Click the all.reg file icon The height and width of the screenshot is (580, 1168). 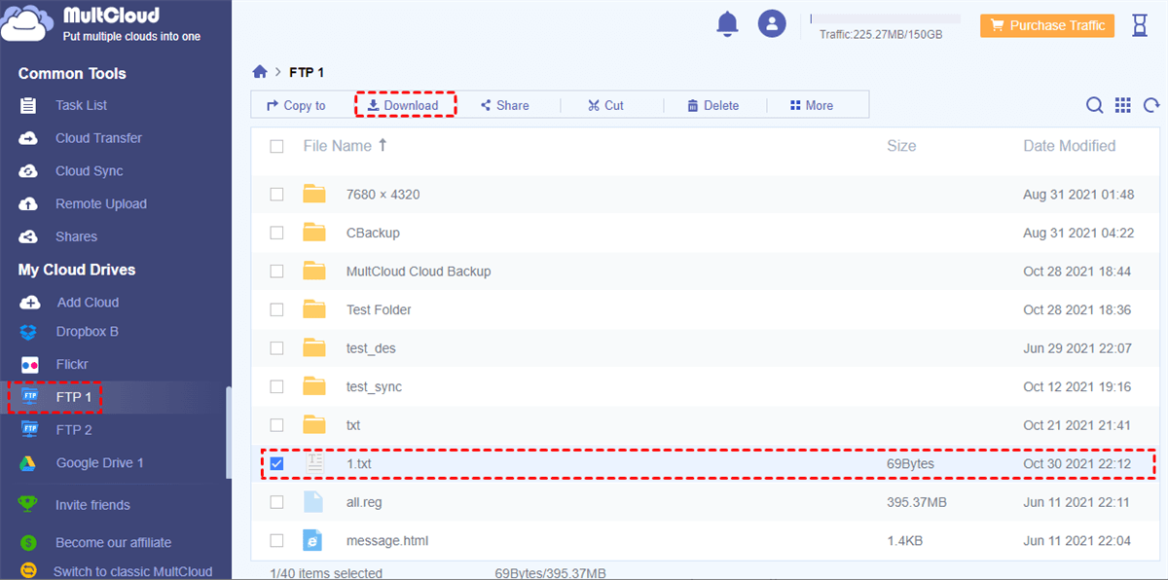point(312,502)
